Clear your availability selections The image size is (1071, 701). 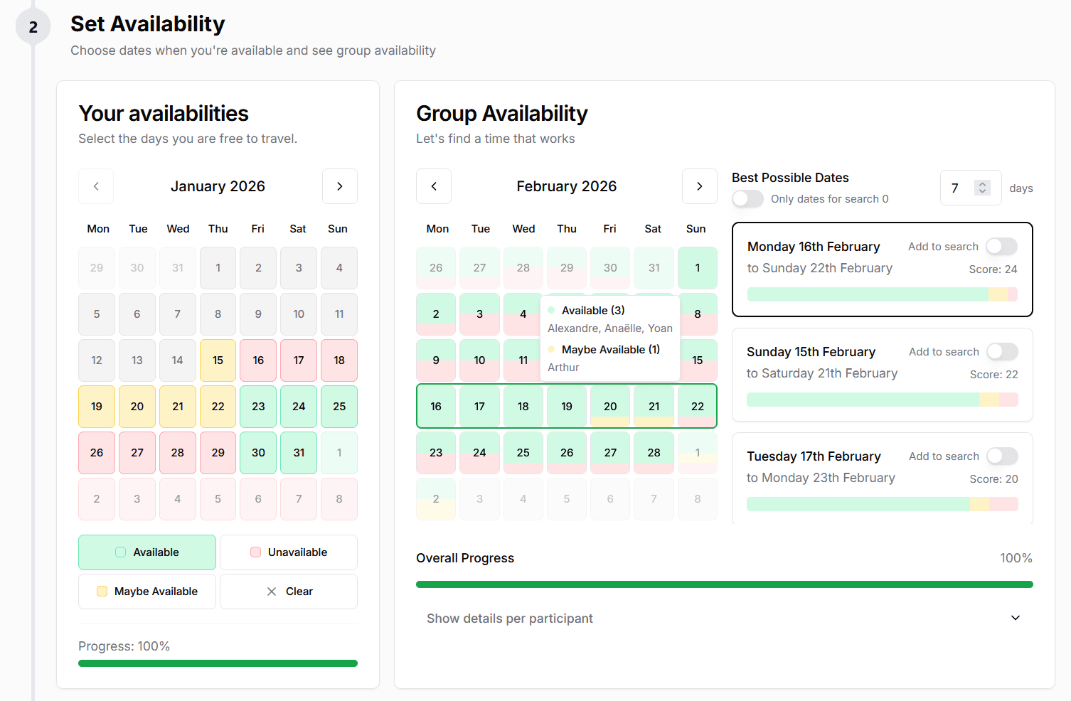(x=289, y=591)
